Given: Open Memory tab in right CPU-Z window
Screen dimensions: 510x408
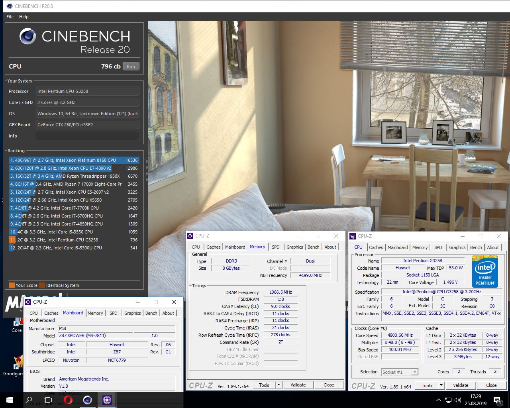Looking at the screenshot, I should [420, 247].
